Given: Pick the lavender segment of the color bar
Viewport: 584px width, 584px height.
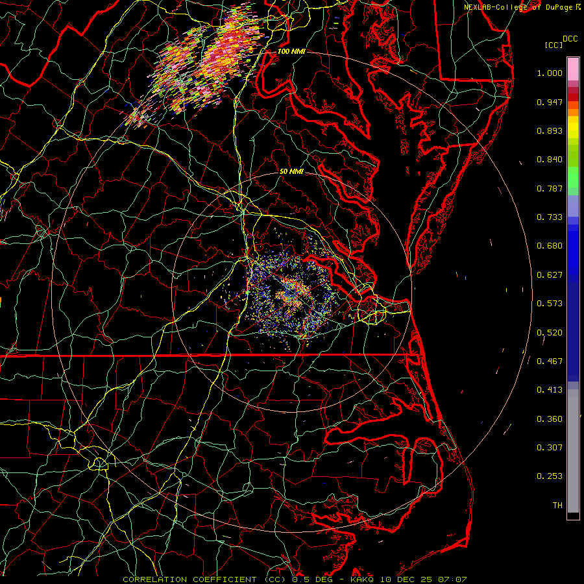Looking at the screenshot, I should tap(573, 206).
